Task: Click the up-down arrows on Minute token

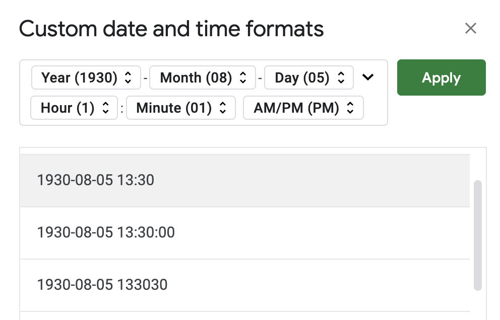Action: click(223, 108)
